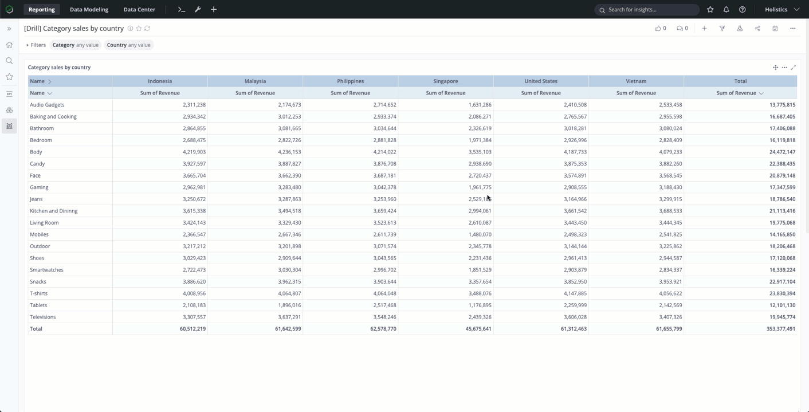Open the sidebar search icon

[x=9, y=61]
